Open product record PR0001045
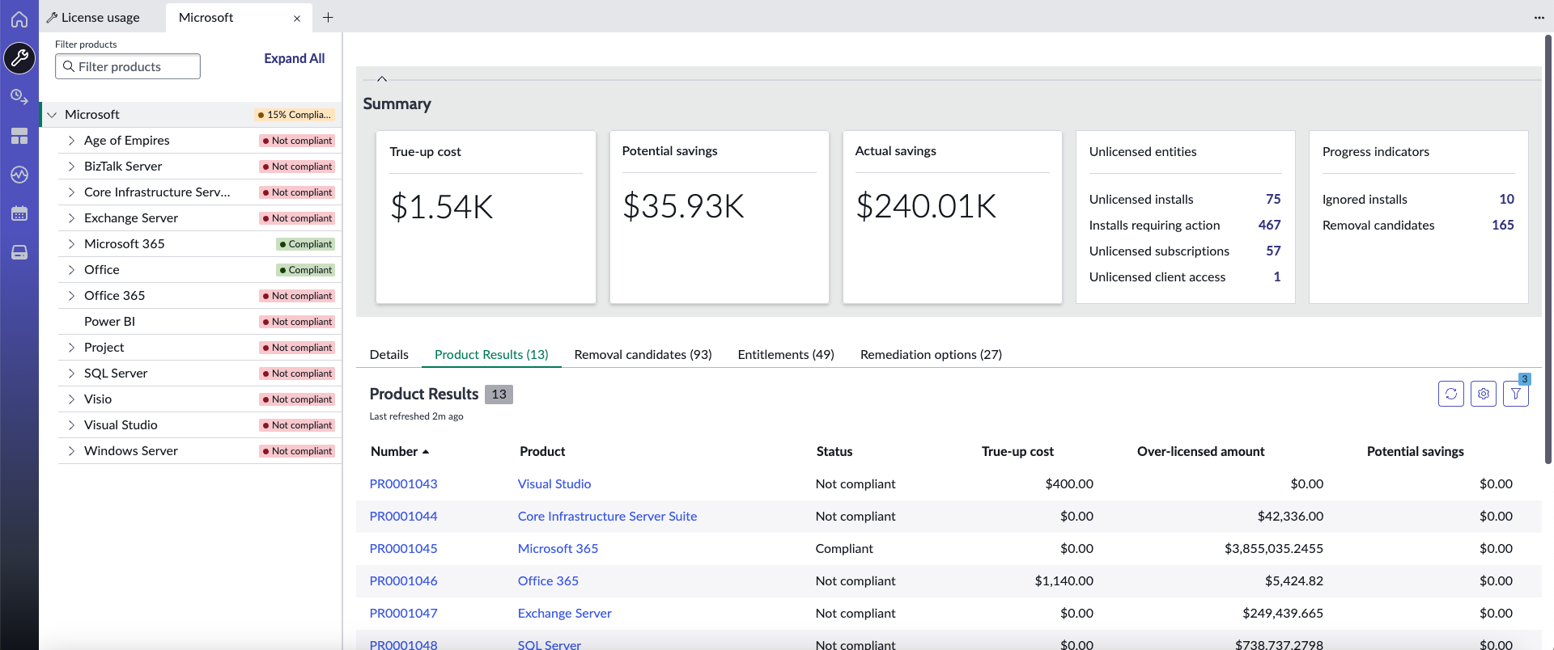The width and height of the screenshot is (1554, 650). [403, 548]
